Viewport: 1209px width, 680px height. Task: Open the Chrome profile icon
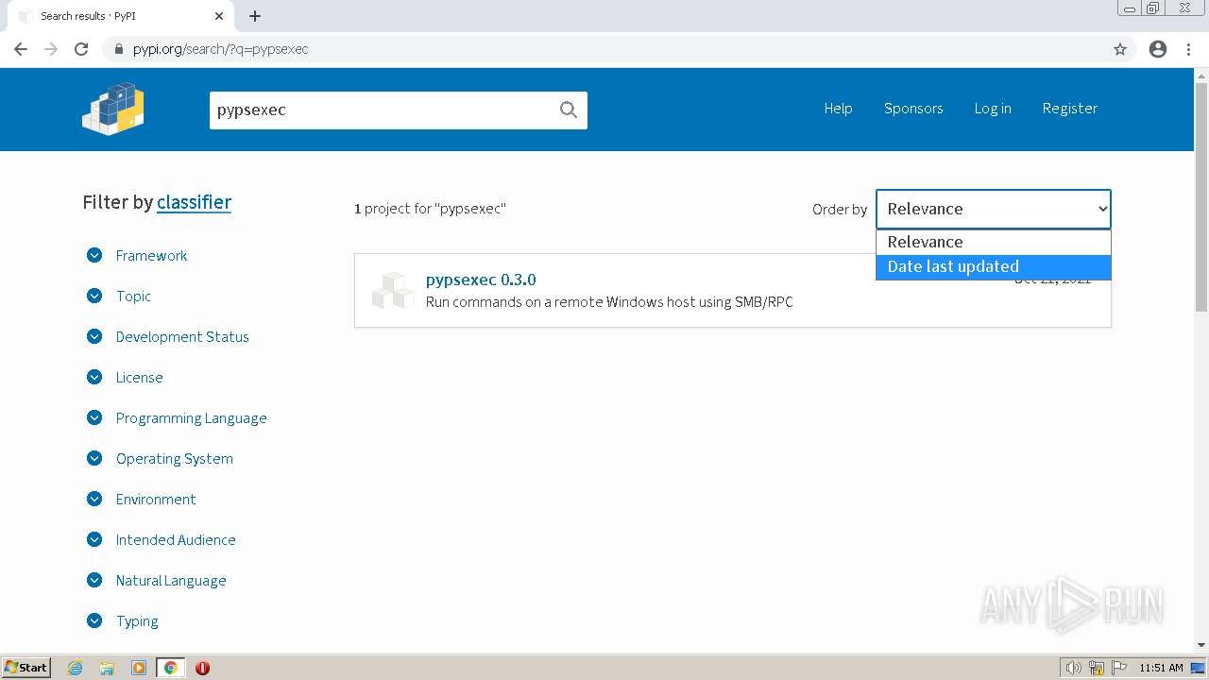click(x=1158, y=49)
